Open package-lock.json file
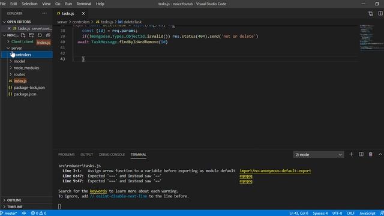Viewport: 384px width, 216px height. pyautogui.click(x=29, y=88)
